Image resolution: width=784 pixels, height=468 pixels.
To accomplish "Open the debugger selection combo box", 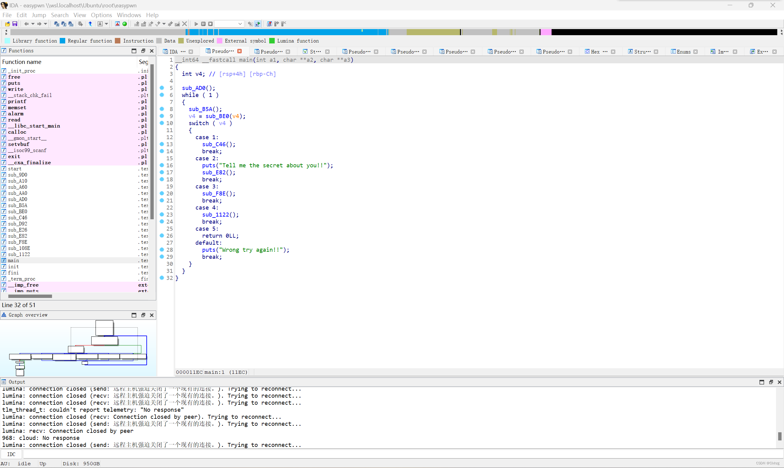I will pyautogui.click(x=229, y=24).
